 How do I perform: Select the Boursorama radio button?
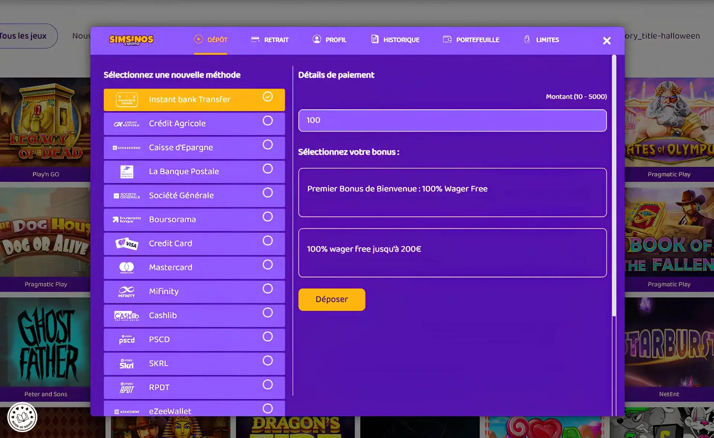click(x=268, y=216)
